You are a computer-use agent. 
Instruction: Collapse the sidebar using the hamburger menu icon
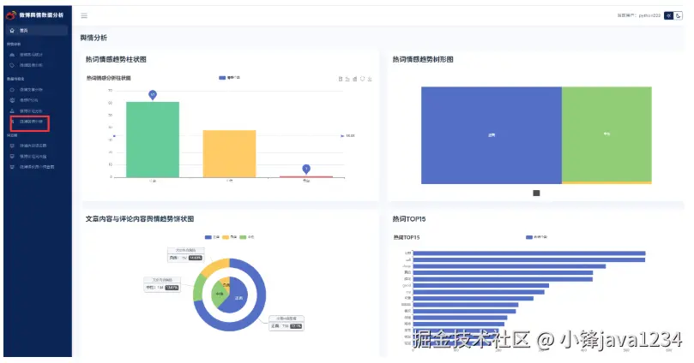[84, 16]
